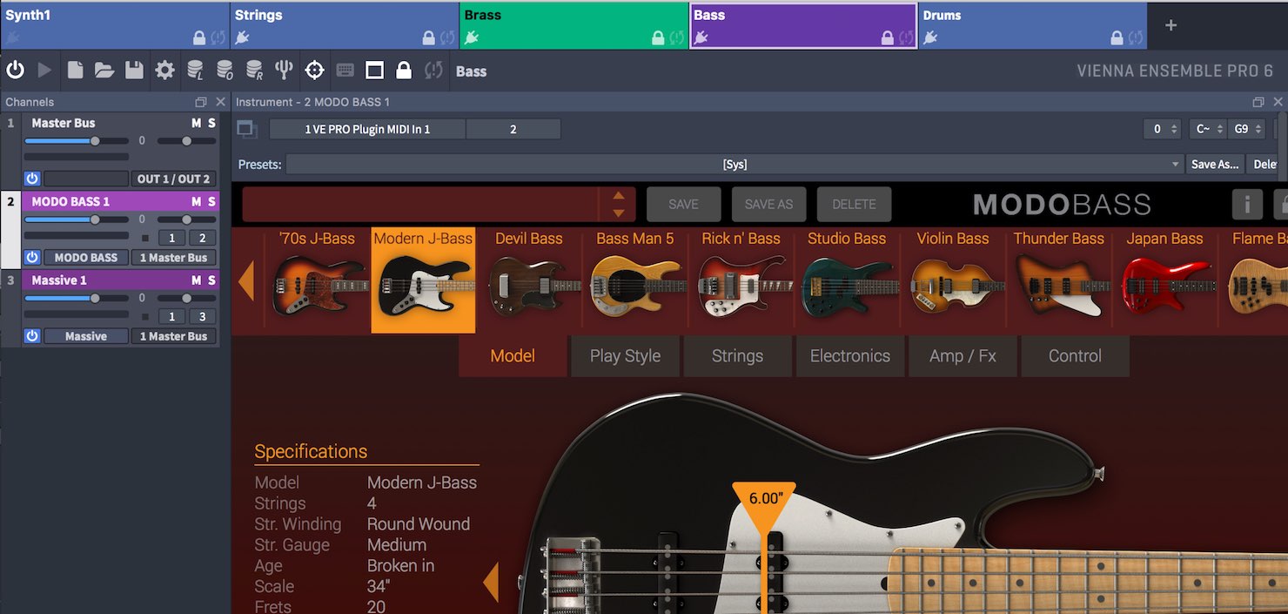Viewport: 1288px width, 614px height.
Task: Click the MODO BASS DELETE button
Action: click(854, 204)
